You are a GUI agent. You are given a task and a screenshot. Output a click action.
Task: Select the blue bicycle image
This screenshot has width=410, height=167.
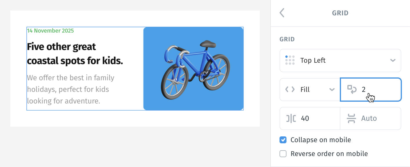coord(193,68)
